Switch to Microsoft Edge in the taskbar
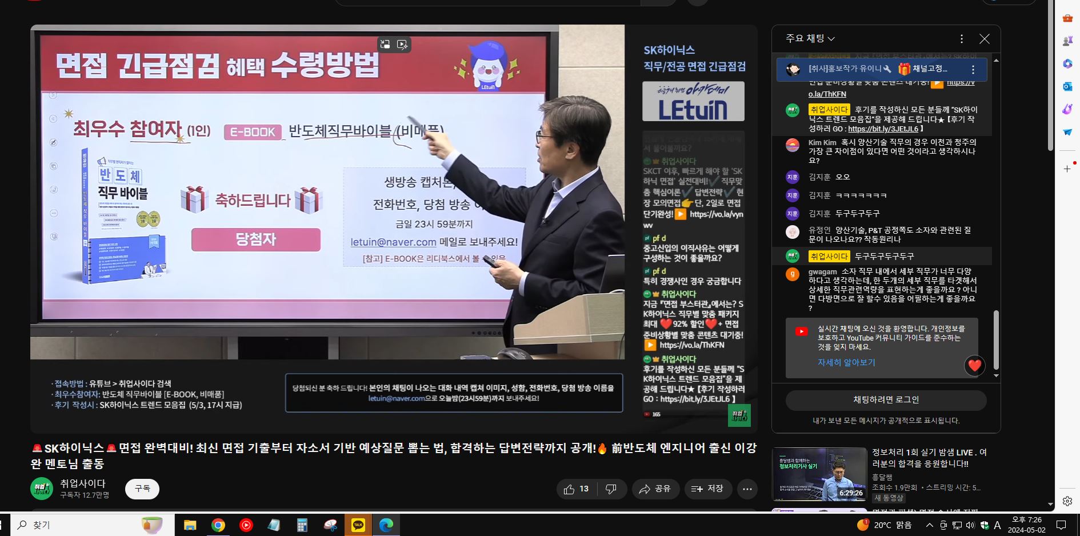The width and height of the screenshot is (1080, 536). [386, 525]
